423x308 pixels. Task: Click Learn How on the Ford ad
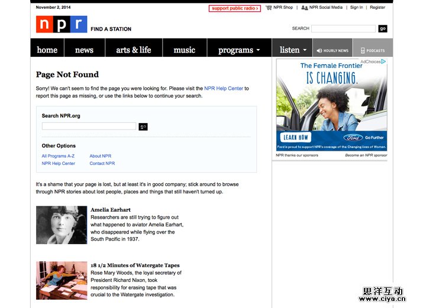pos(296,137)
